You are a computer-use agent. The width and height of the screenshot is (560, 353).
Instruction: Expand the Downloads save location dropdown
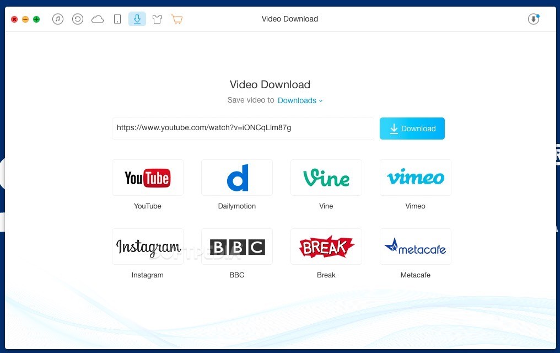[300, 100]
